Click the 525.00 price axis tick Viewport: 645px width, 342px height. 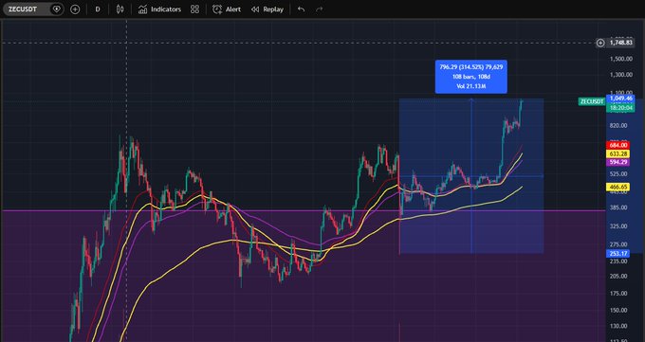(618, 174)
